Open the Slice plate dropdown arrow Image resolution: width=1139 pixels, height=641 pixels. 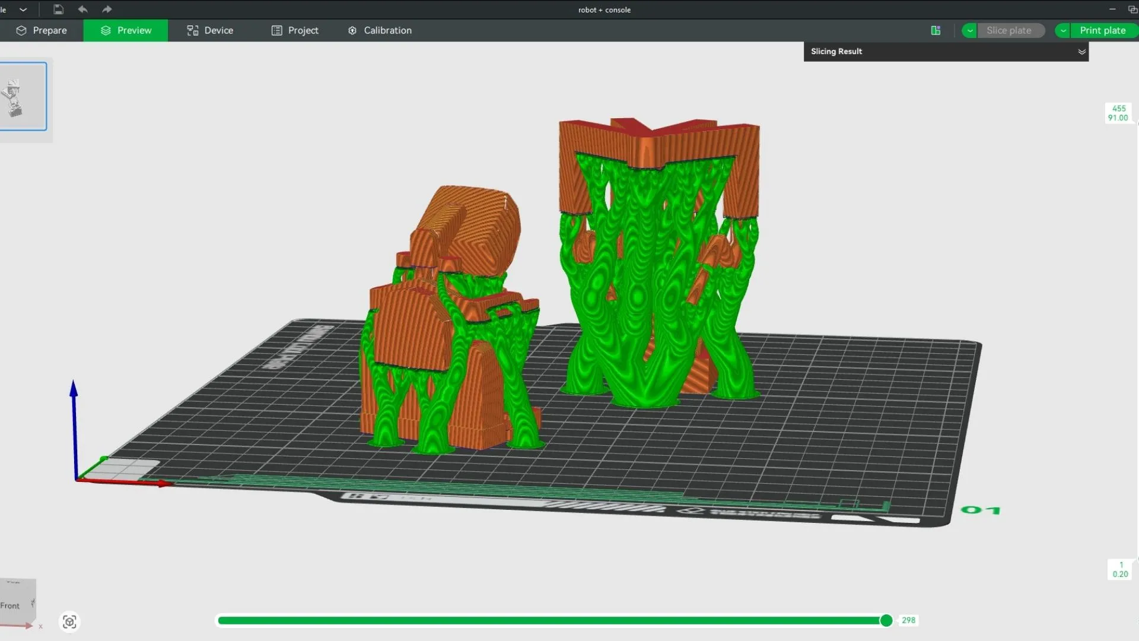[969, 30]
